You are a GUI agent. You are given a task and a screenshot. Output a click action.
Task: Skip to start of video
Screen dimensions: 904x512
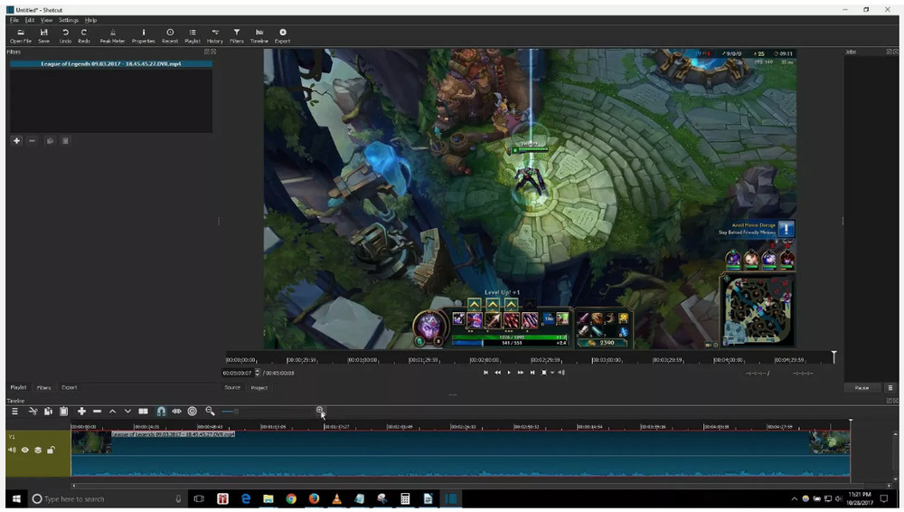coord(486,373)
